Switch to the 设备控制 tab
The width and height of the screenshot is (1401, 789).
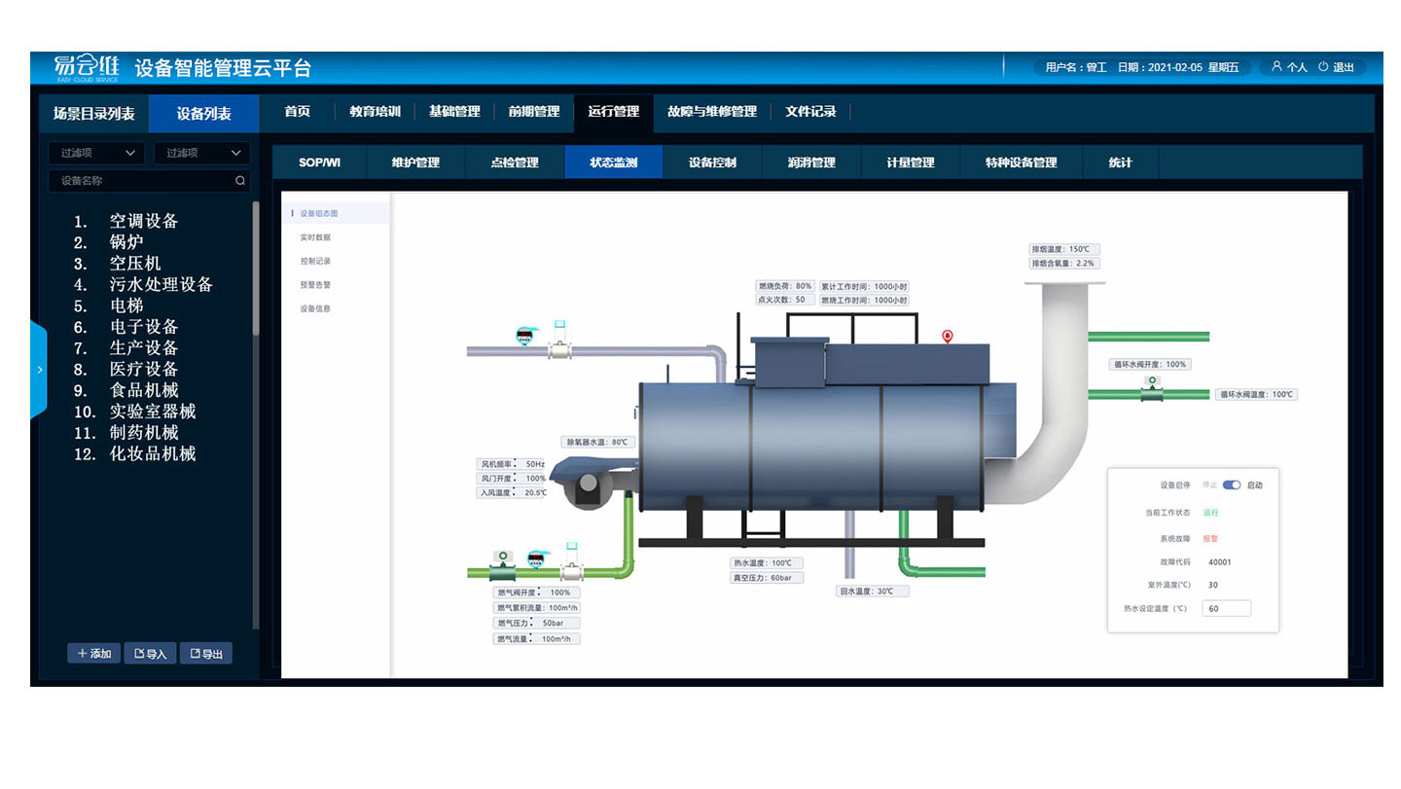click(712, 162)
